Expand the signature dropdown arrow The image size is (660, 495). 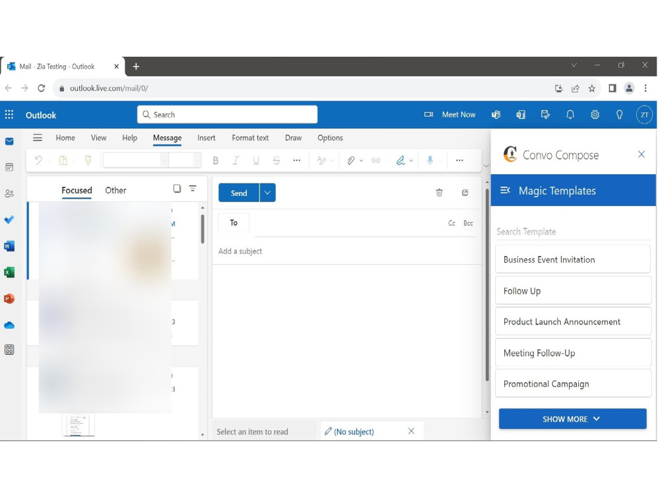[411, 160]
